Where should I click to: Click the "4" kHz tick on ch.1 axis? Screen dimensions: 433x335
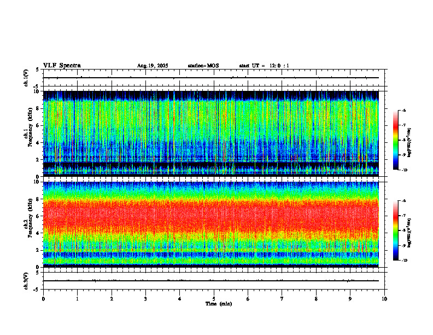click(x=39, y=143)
